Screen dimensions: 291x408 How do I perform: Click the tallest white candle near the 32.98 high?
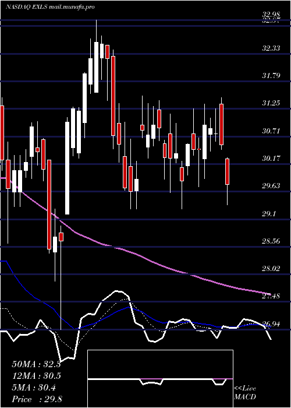[x=96, y=67]
